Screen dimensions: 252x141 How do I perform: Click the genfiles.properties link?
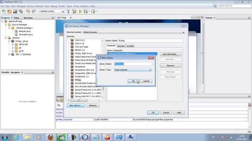64,119
